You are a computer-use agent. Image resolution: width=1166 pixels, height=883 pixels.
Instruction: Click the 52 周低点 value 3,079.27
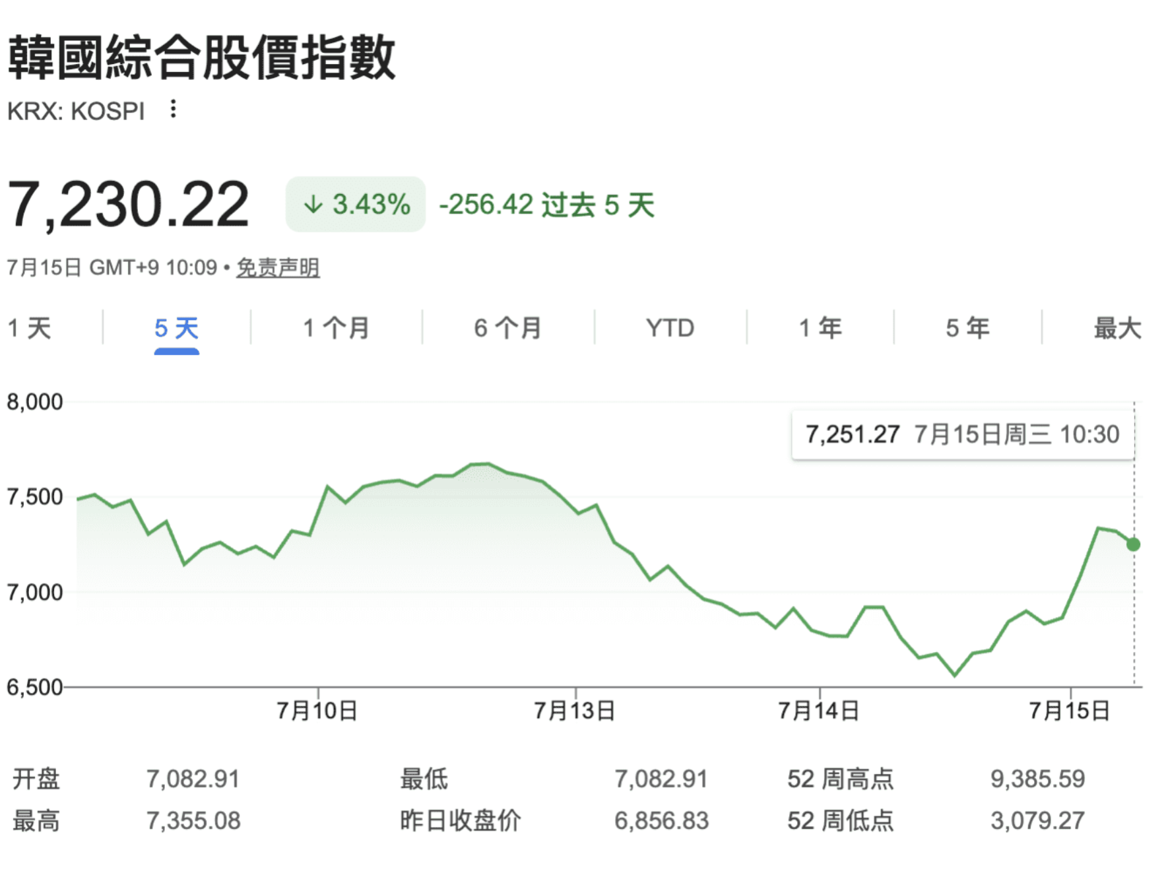coord(1037,821)
